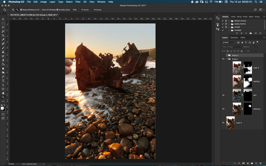The image size is (266, 166).
Task: Expand DARIO_PHOTO action set
Action: coord(229,24)
